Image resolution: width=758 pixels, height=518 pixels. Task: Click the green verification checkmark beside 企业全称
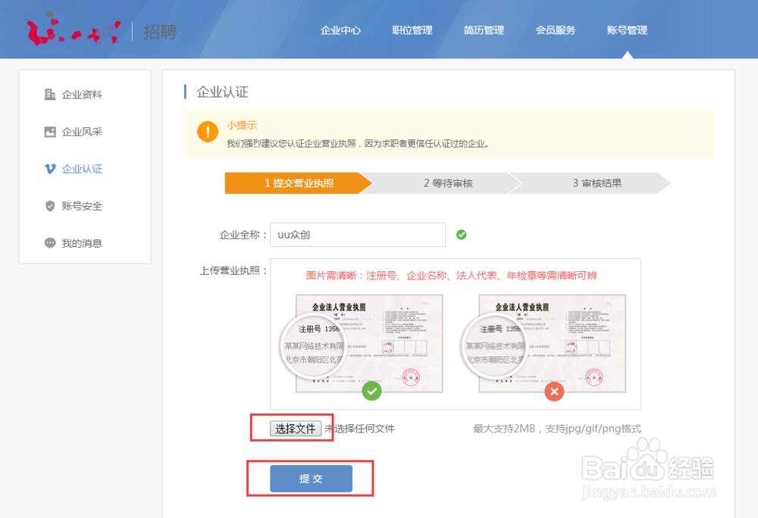tap(462, 235)
